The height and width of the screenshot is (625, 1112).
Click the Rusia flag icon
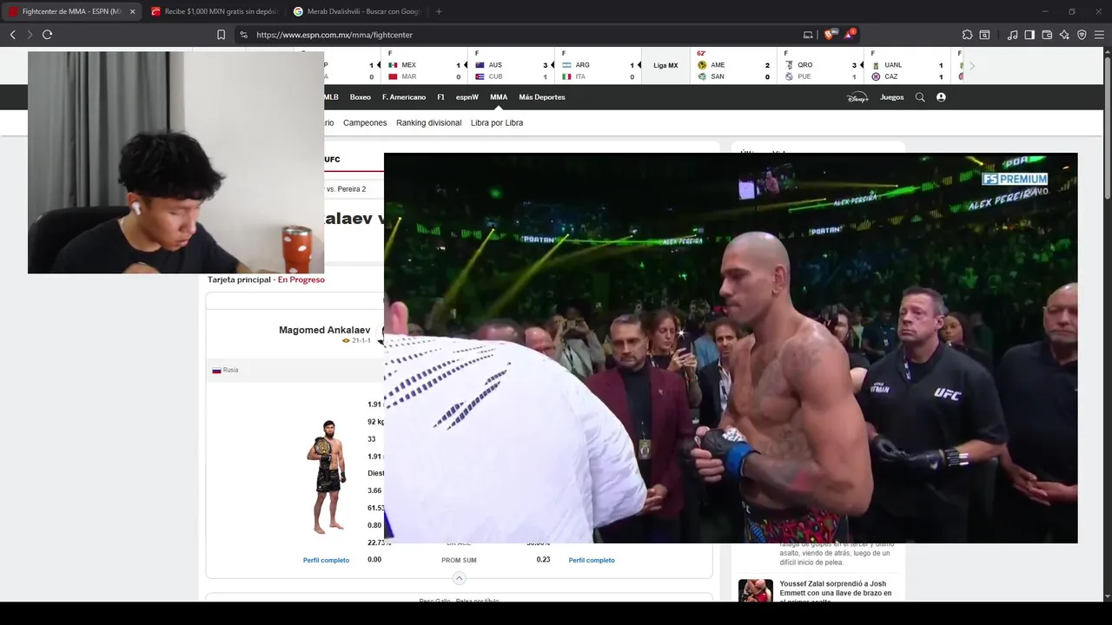point(216,370)
